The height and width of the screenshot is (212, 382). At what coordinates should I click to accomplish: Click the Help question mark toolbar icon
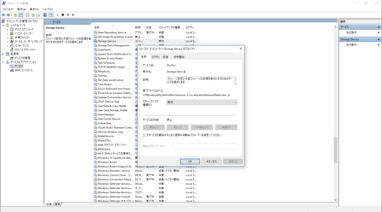45,15
